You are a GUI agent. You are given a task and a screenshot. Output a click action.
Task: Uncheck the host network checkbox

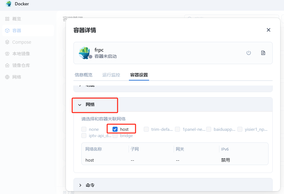115,129
